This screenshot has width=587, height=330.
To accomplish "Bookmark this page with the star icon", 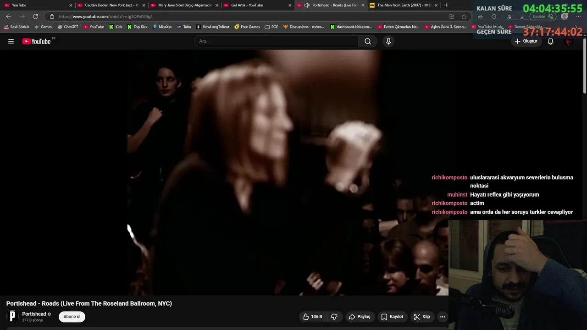I will 464,16.
